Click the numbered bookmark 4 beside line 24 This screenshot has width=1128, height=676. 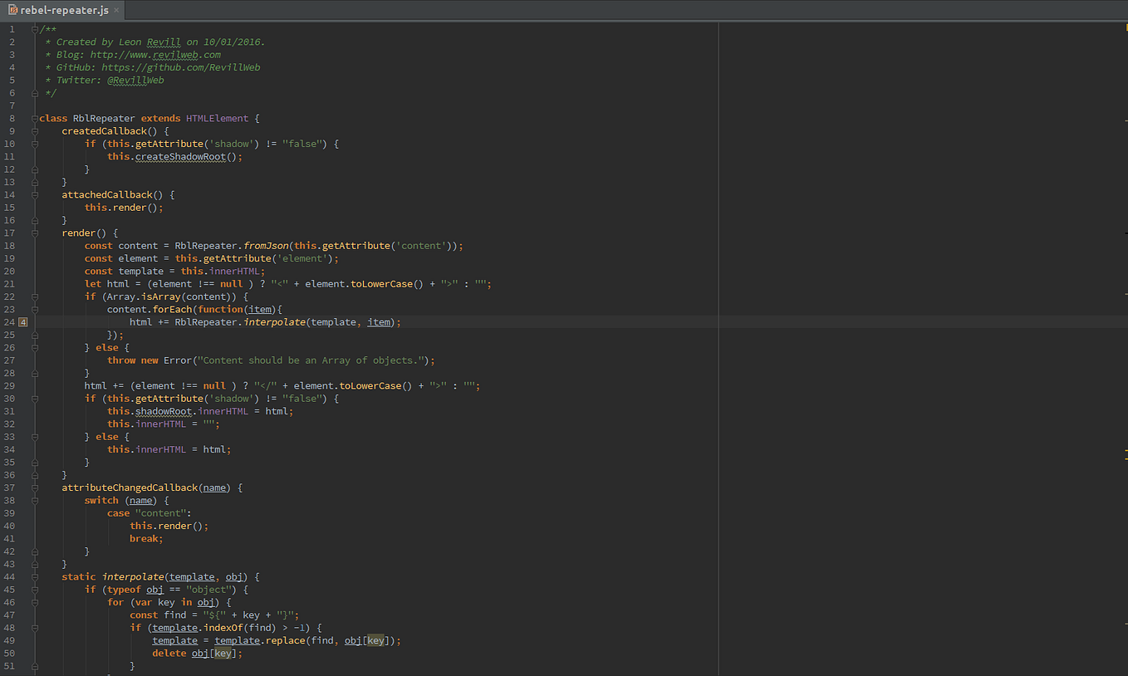click(x=22, y=321)
